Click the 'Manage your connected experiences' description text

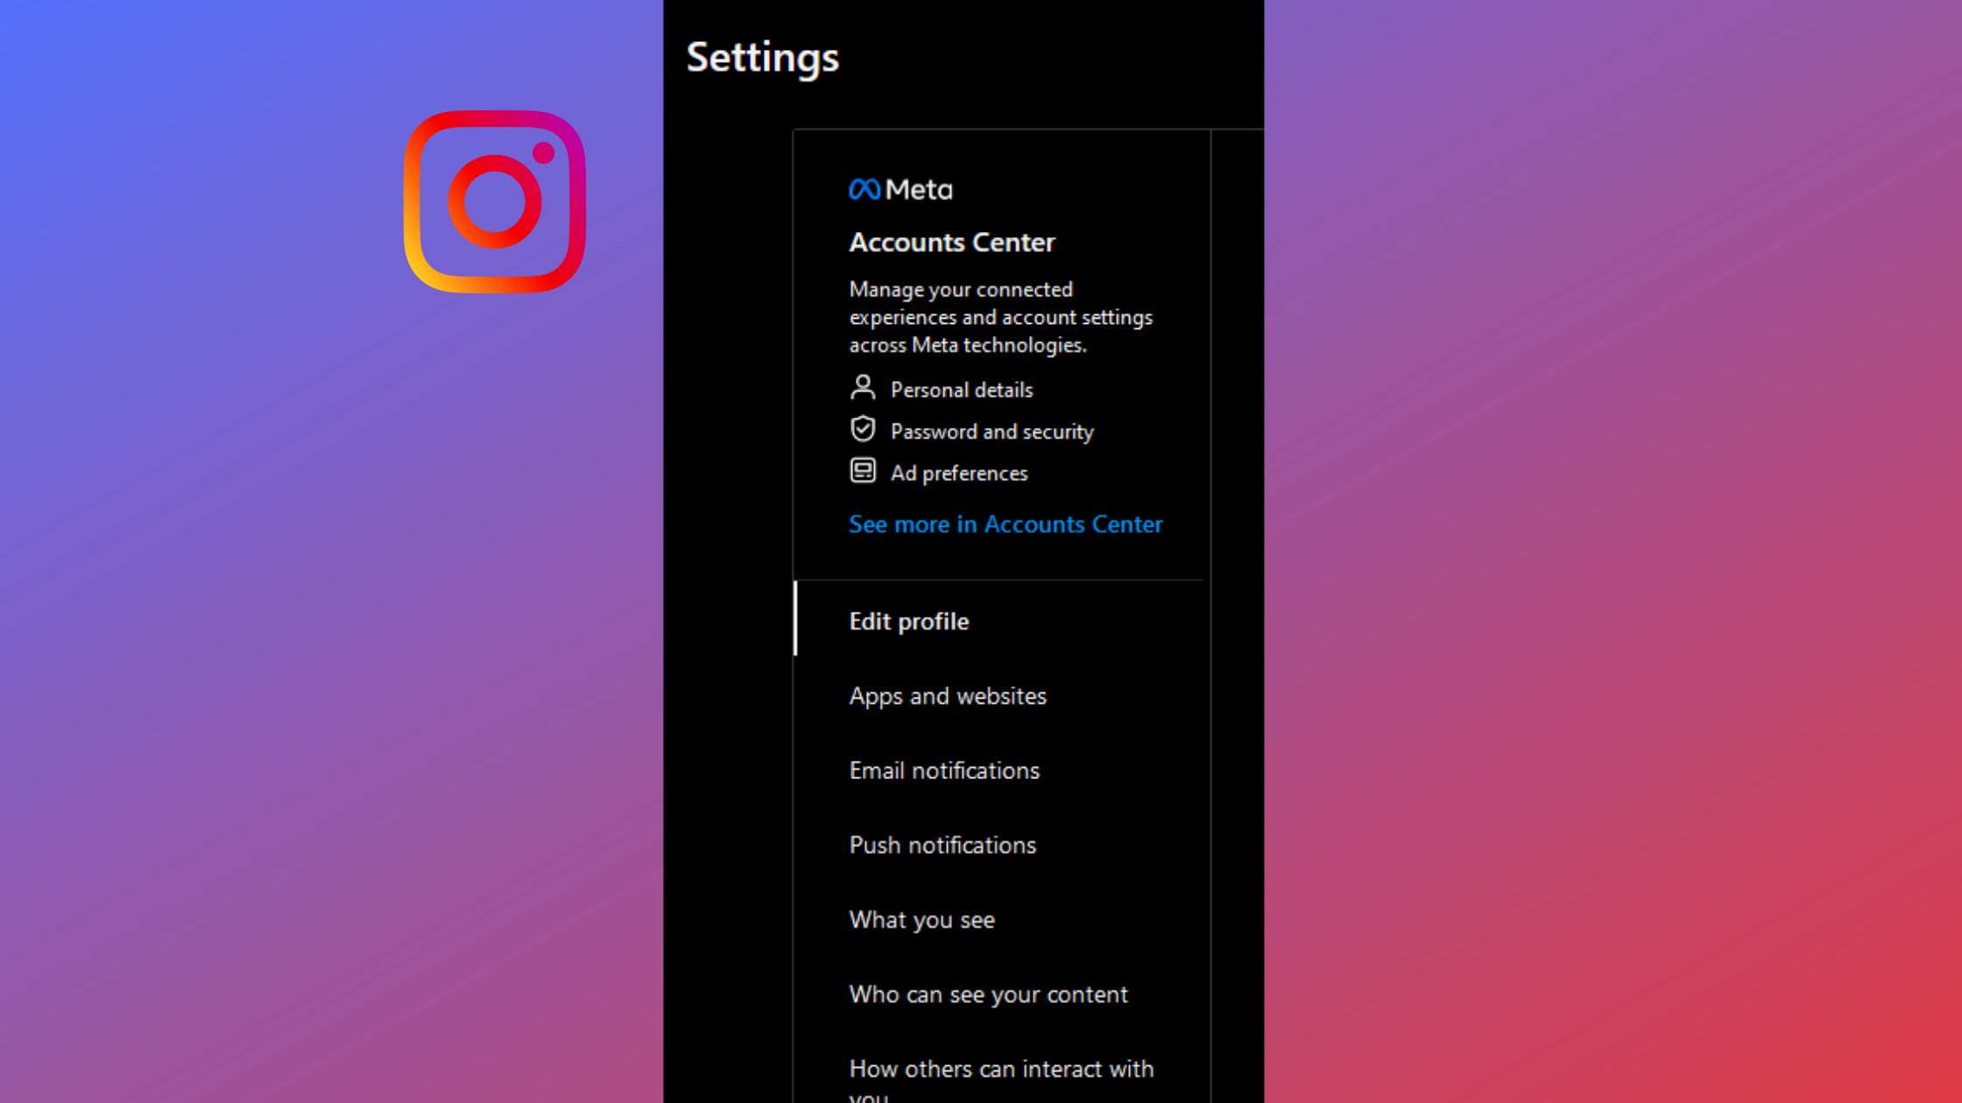[x=1001, y=317]
